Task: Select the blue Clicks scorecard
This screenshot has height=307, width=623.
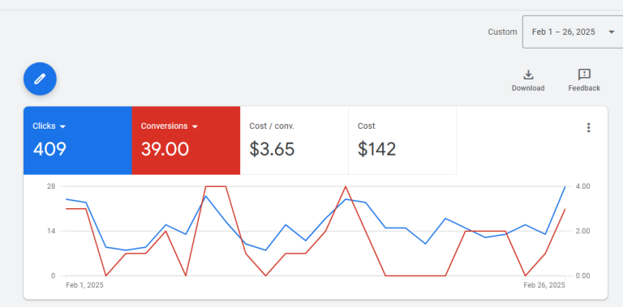Action: coord(78,140)
